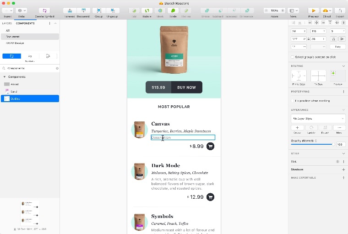Click the Ungroup toolbar icon
This screenshot has width=348, height=234.
(113, 11)
